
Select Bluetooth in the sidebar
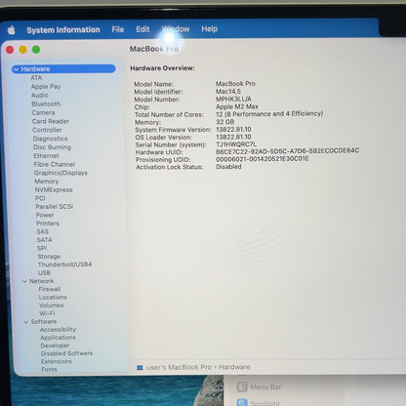[46, 103]
